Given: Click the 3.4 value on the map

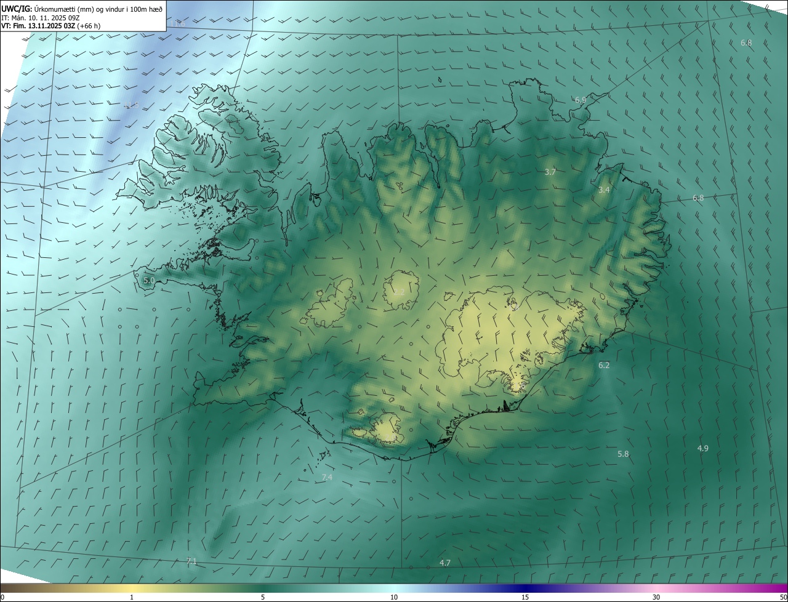Looking at the screenshot, I should [x=604, y=190].
